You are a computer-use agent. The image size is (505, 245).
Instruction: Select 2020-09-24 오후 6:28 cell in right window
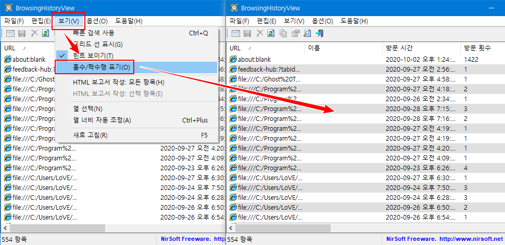pos(420,197)
